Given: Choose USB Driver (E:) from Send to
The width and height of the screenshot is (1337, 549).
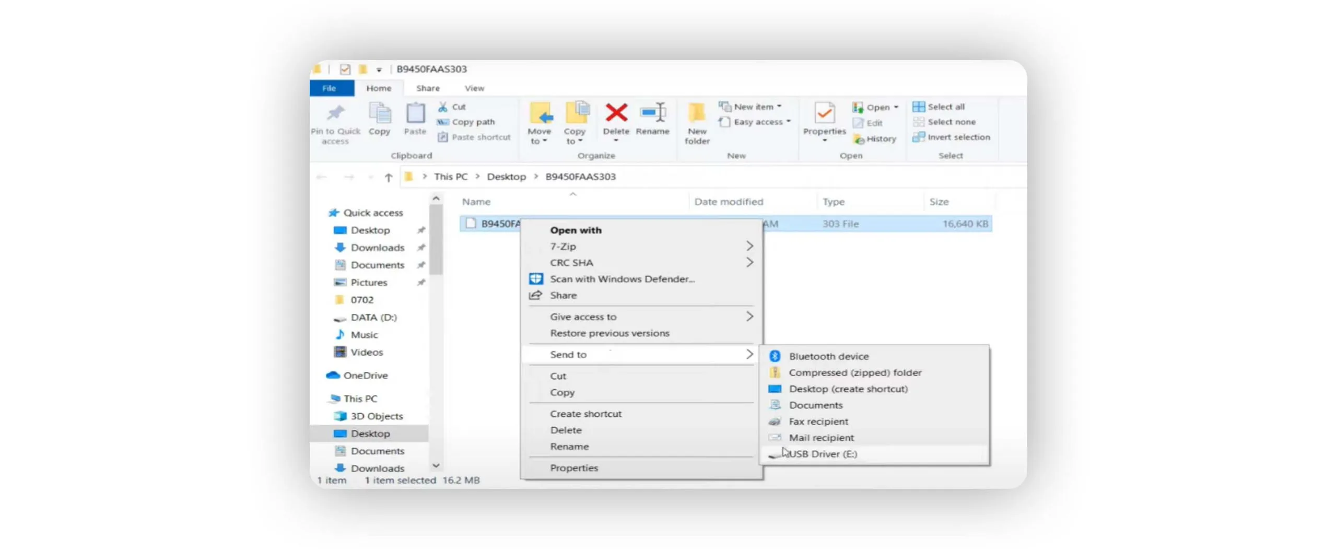Looking at the screenshot, I should [x=823, y=454].
